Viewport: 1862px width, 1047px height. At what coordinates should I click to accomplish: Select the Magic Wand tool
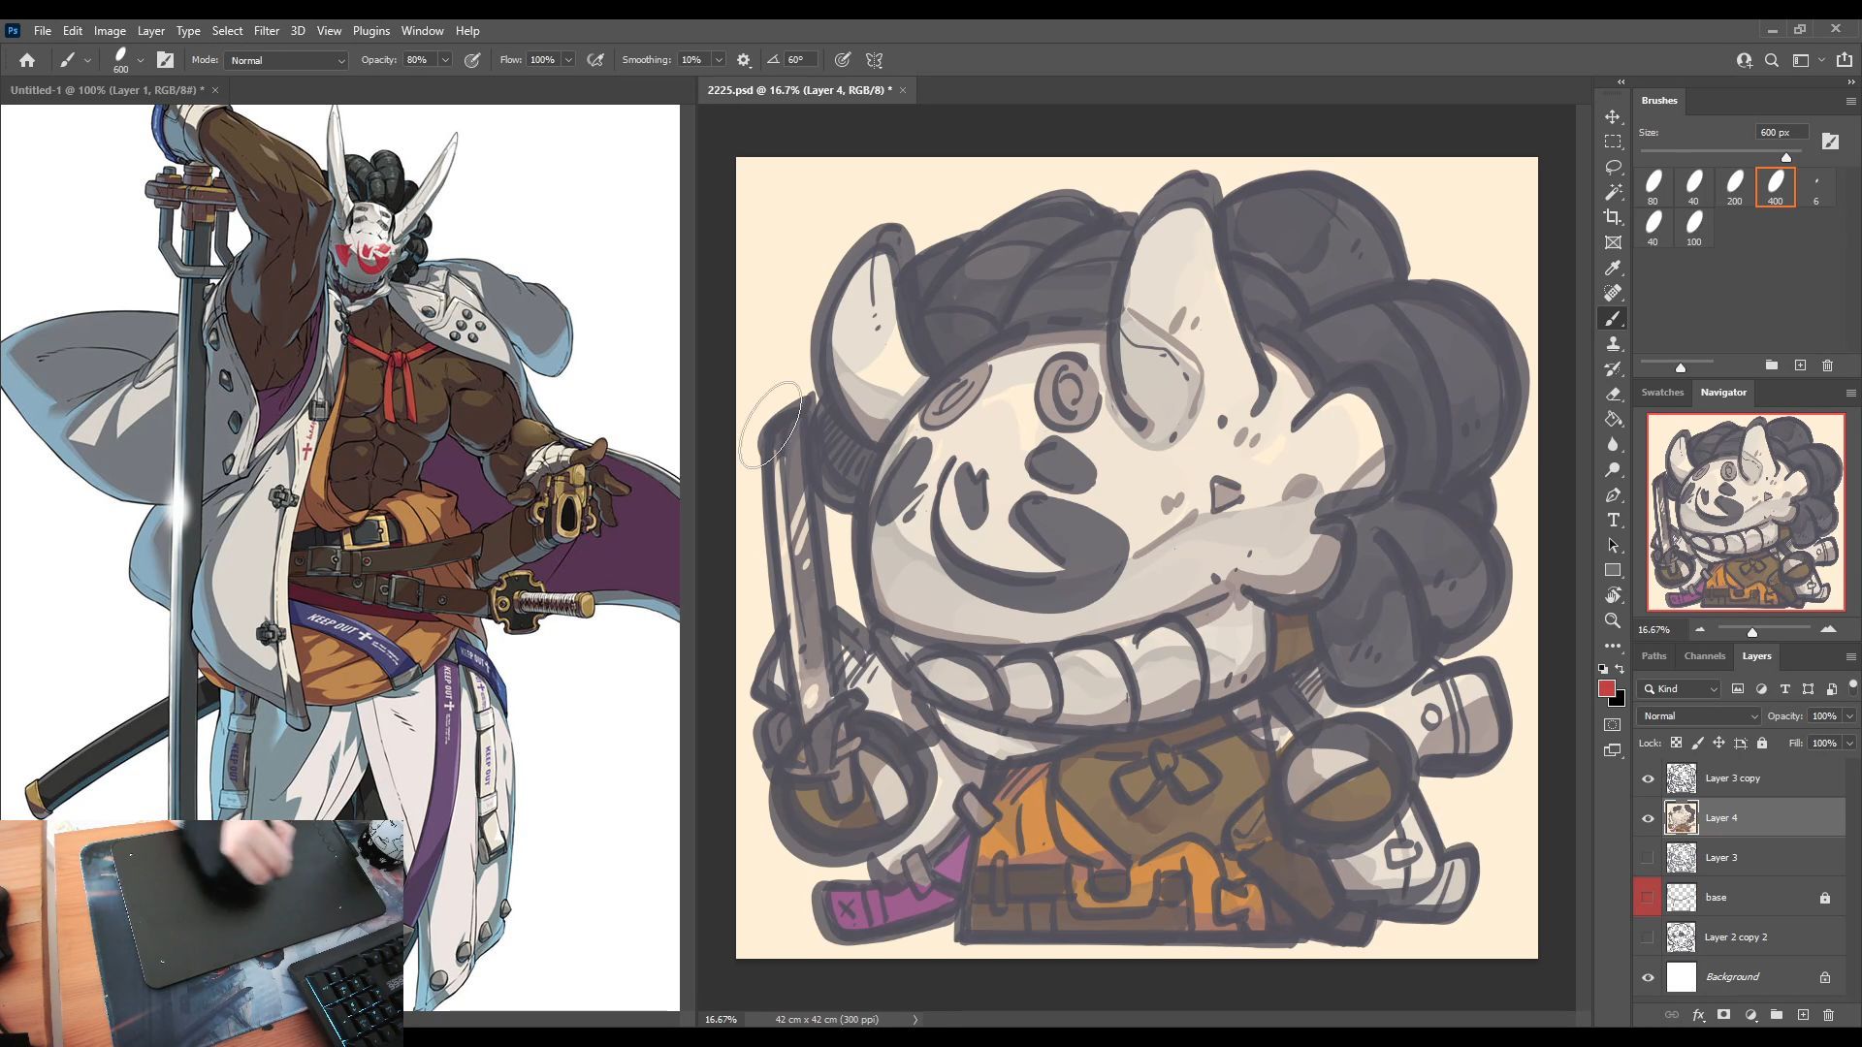tap(1613, 192)
